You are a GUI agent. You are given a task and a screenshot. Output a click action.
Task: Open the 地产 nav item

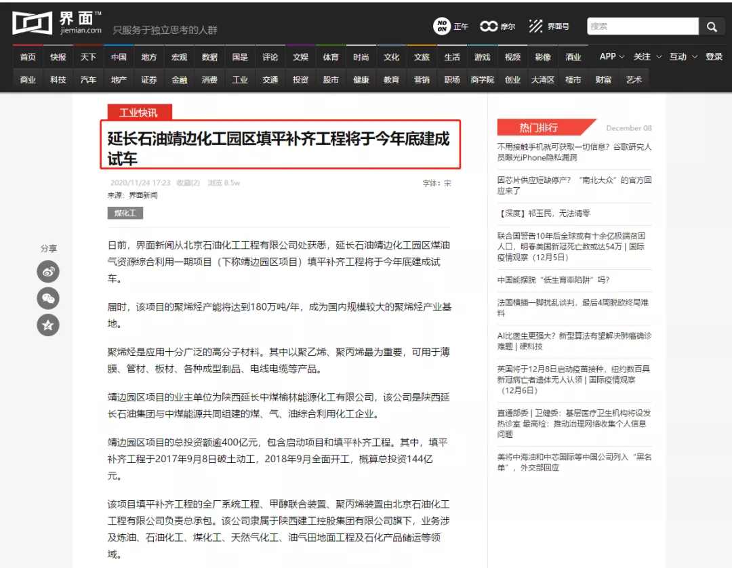(119, 80)
